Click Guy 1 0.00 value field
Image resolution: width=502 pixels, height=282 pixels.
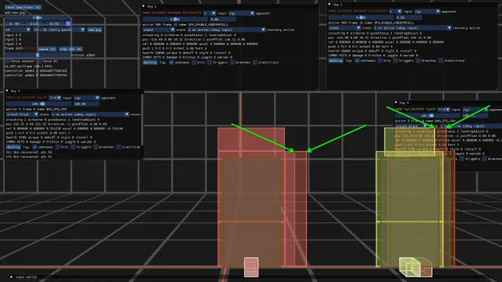coord(222,19)
